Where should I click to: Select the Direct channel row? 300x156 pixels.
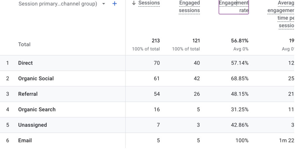pyautogui.click(x=25, y=63)
